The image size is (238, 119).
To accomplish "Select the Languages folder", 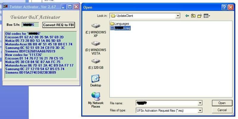I will click(x=120, y=24).
